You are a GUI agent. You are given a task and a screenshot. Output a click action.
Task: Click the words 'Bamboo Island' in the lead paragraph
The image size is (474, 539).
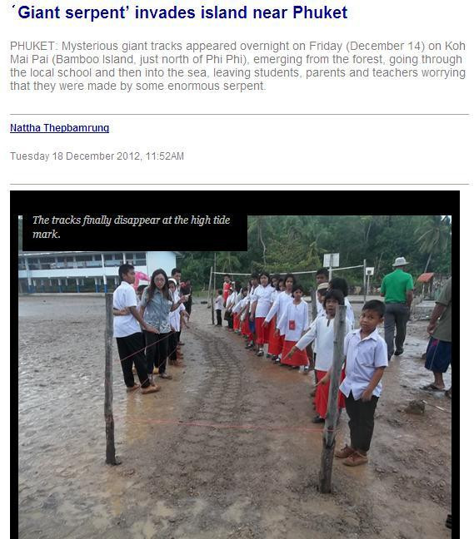click(94, 59)
